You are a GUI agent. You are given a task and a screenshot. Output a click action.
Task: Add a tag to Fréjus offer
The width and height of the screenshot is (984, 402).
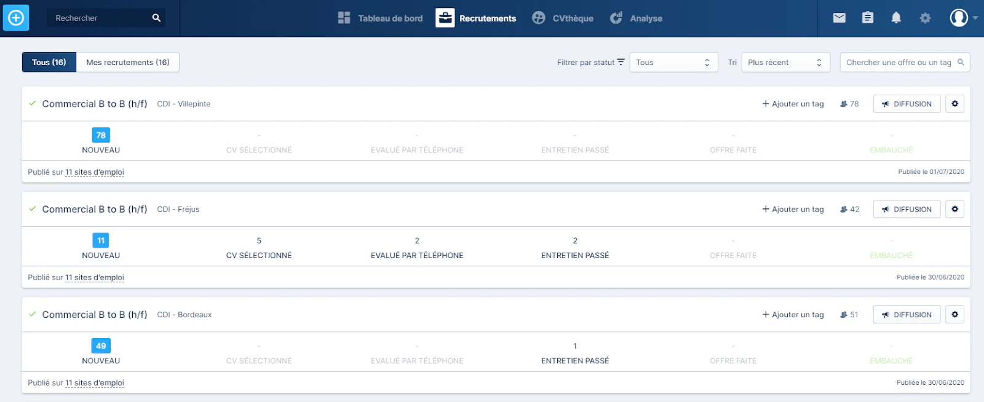click(793, 209)
